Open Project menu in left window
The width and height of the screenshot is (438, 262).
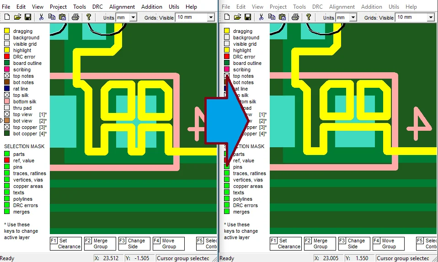(x=58, y=7)
